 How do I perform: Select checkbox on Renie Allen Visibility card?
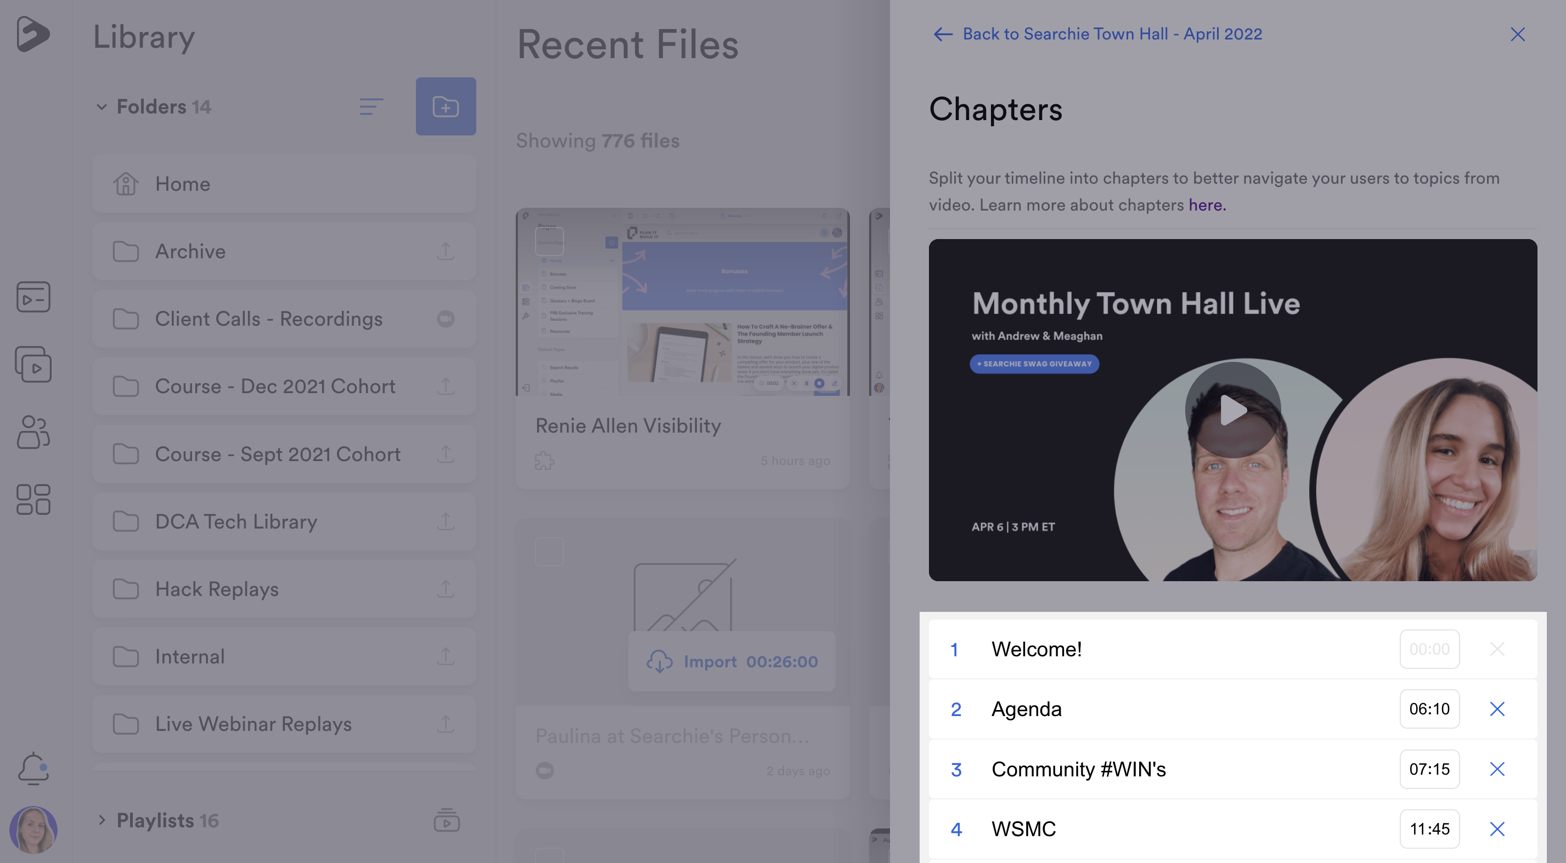click(x=550, y=241)
